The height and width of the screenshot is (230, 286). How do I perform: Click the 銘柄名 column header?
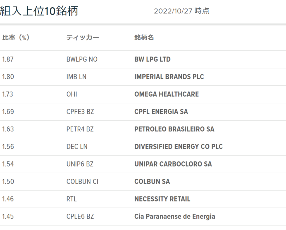144,38
